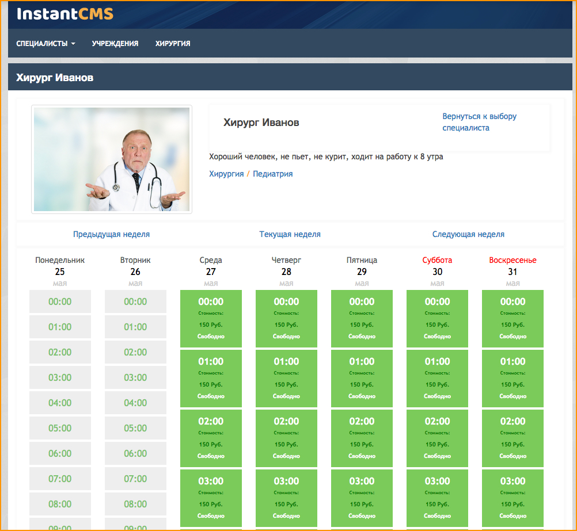Viewport: 577px width, 531px height.
Task: Select the 01:00 slot on Воскресенье 31
Action: point(513,379)
